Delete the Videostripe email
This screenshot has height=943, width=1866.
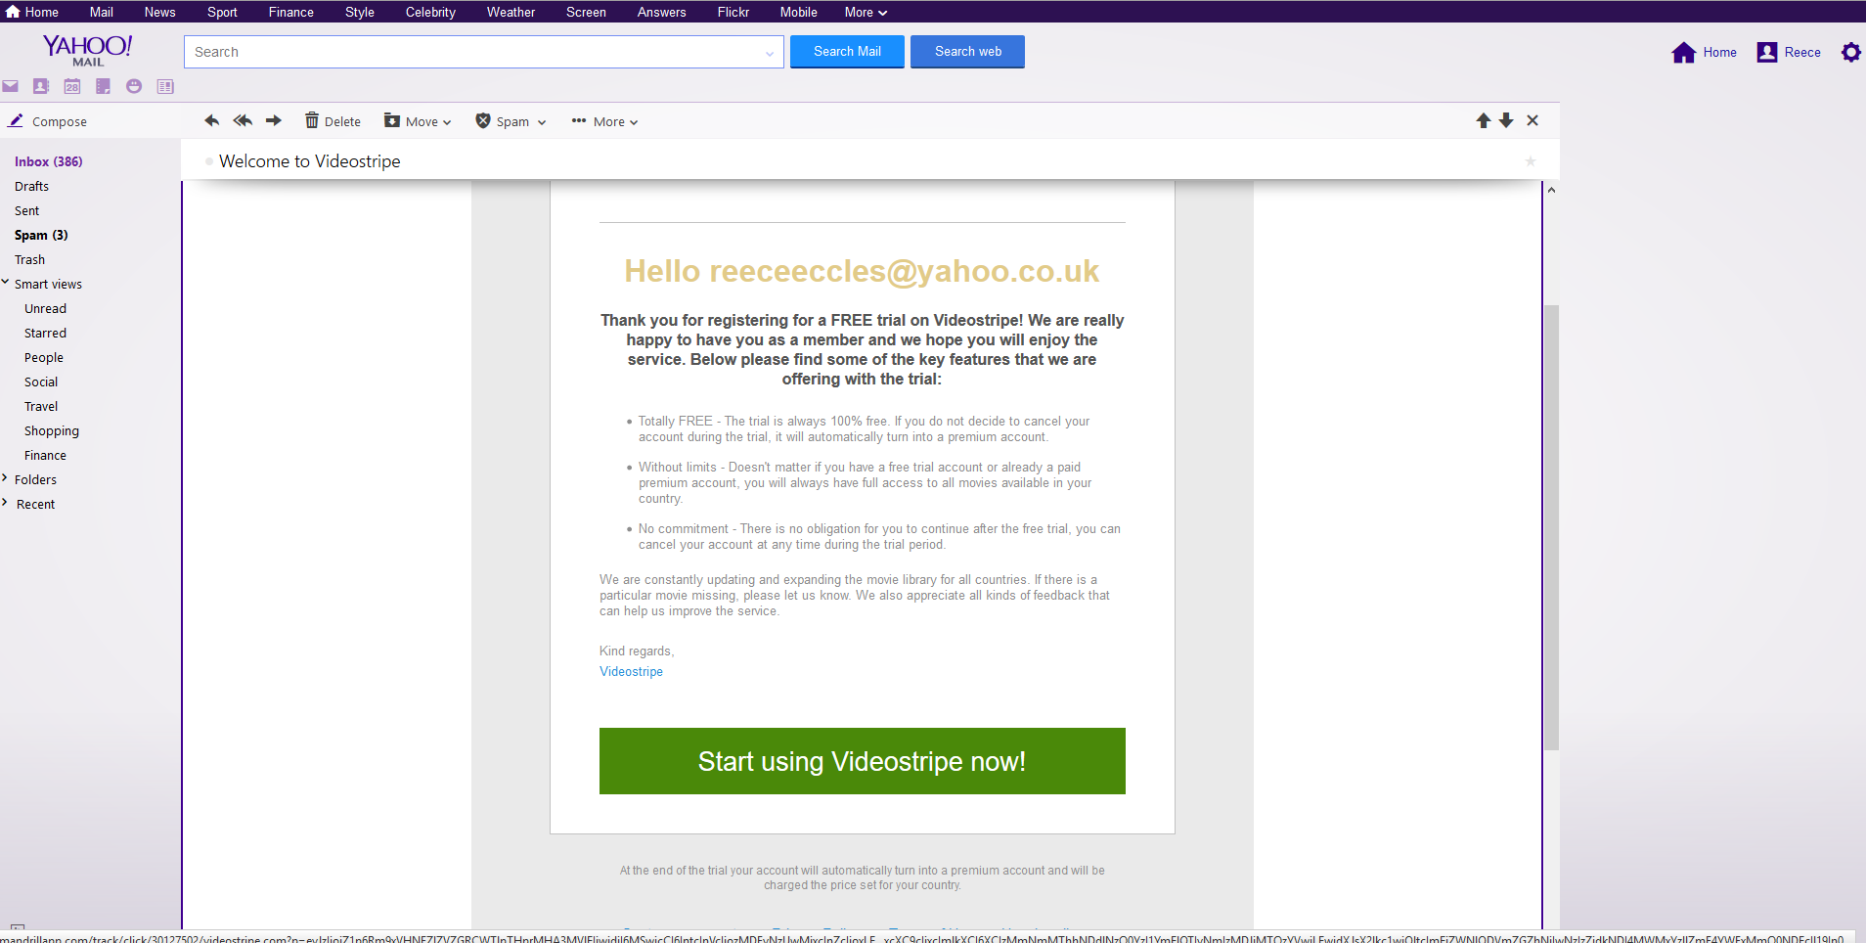click(333, 121)
